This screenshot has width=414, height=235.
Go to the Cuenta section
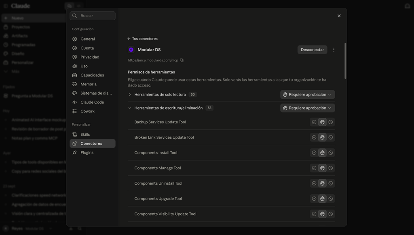coord(93,48)
